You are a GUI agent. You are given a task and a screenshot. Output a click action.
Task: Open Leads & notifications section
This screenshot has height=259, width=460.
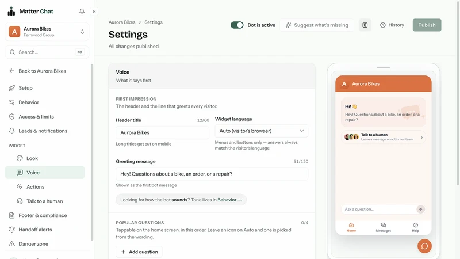click(x=43, y=131)
